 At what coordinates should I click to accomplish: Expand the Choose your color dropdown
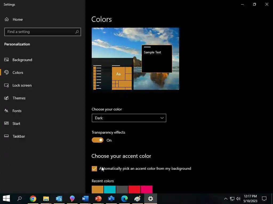click(x=129, y=118)
